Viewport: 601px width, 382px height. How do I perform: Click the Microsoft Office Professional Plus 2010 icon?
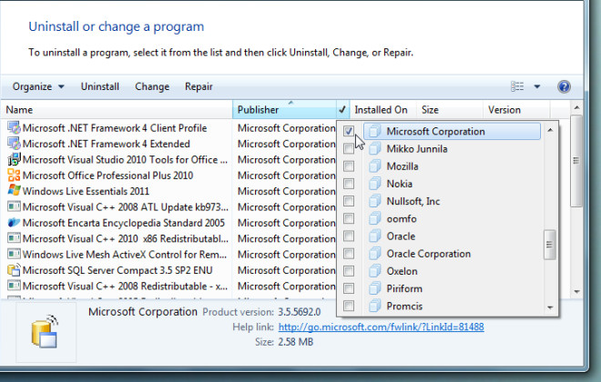click(14, 176)
